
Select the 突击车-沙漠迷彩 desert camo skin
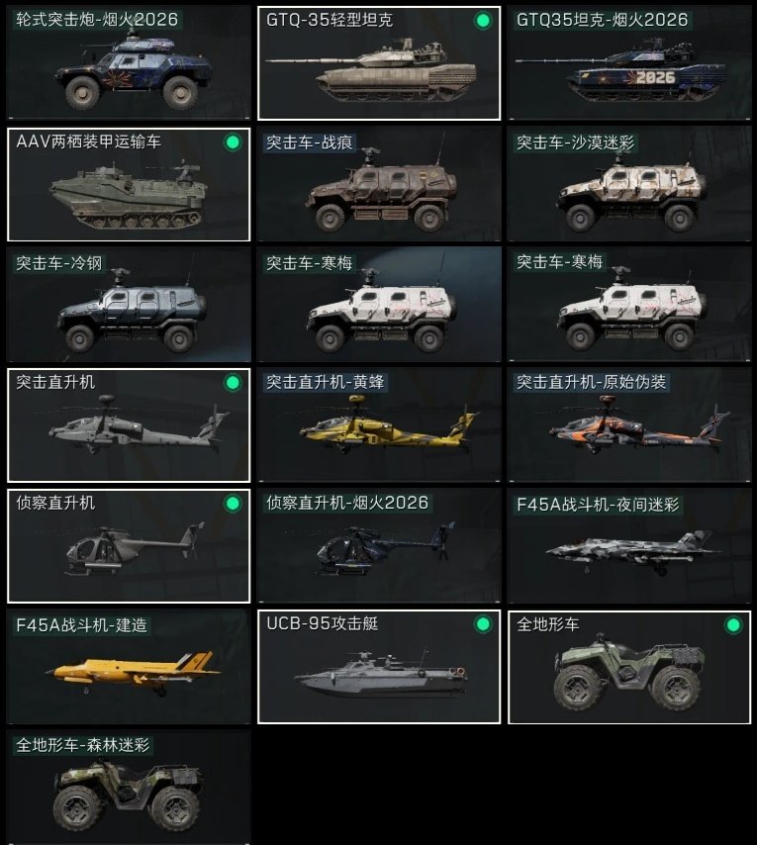tap(629, 184)
